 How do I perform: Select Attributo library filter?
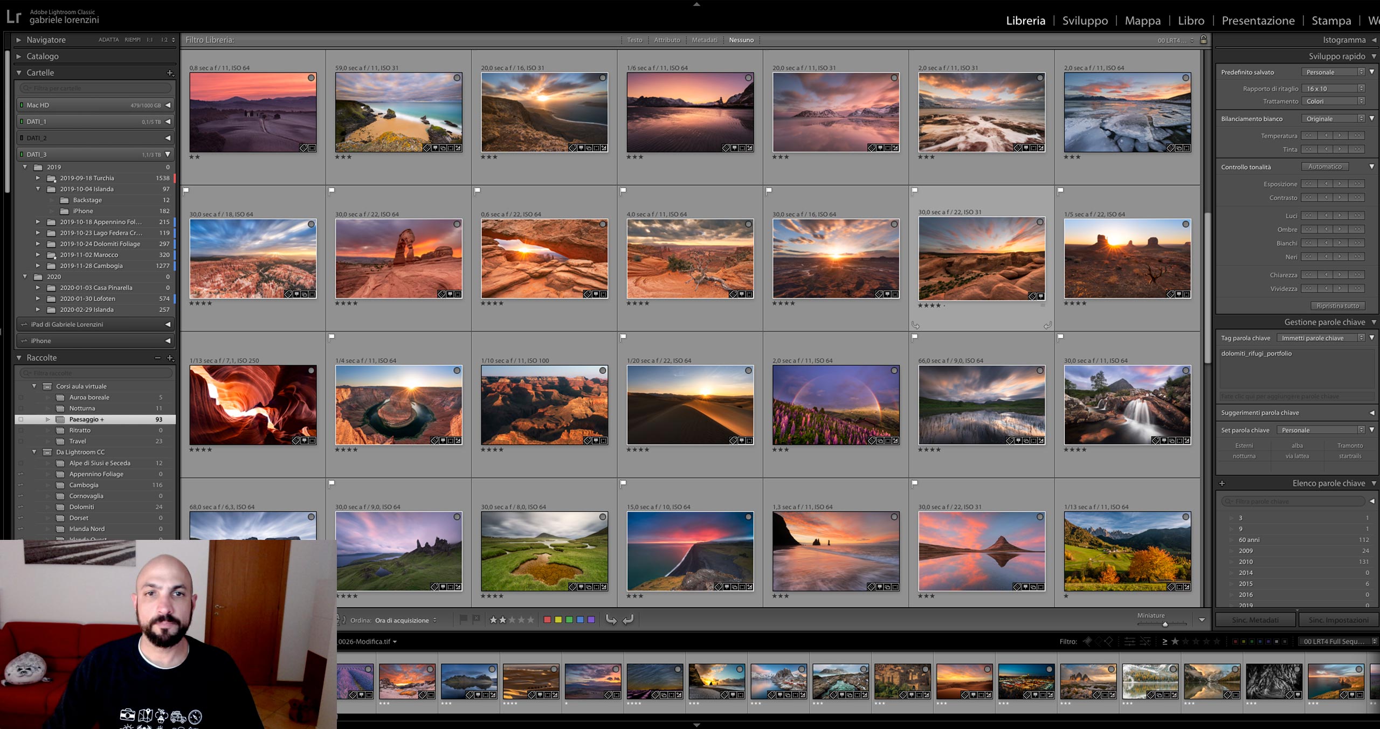coord(667,40)
